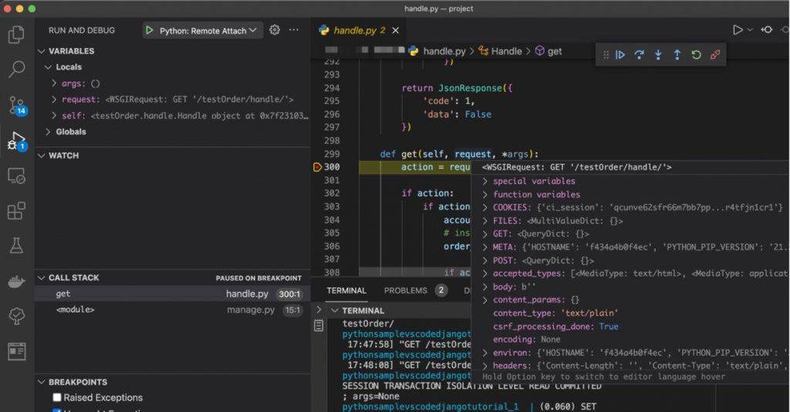Expand FILES MultiValueDict in the hover popup
790x412 pixels.
pos(484,221)
